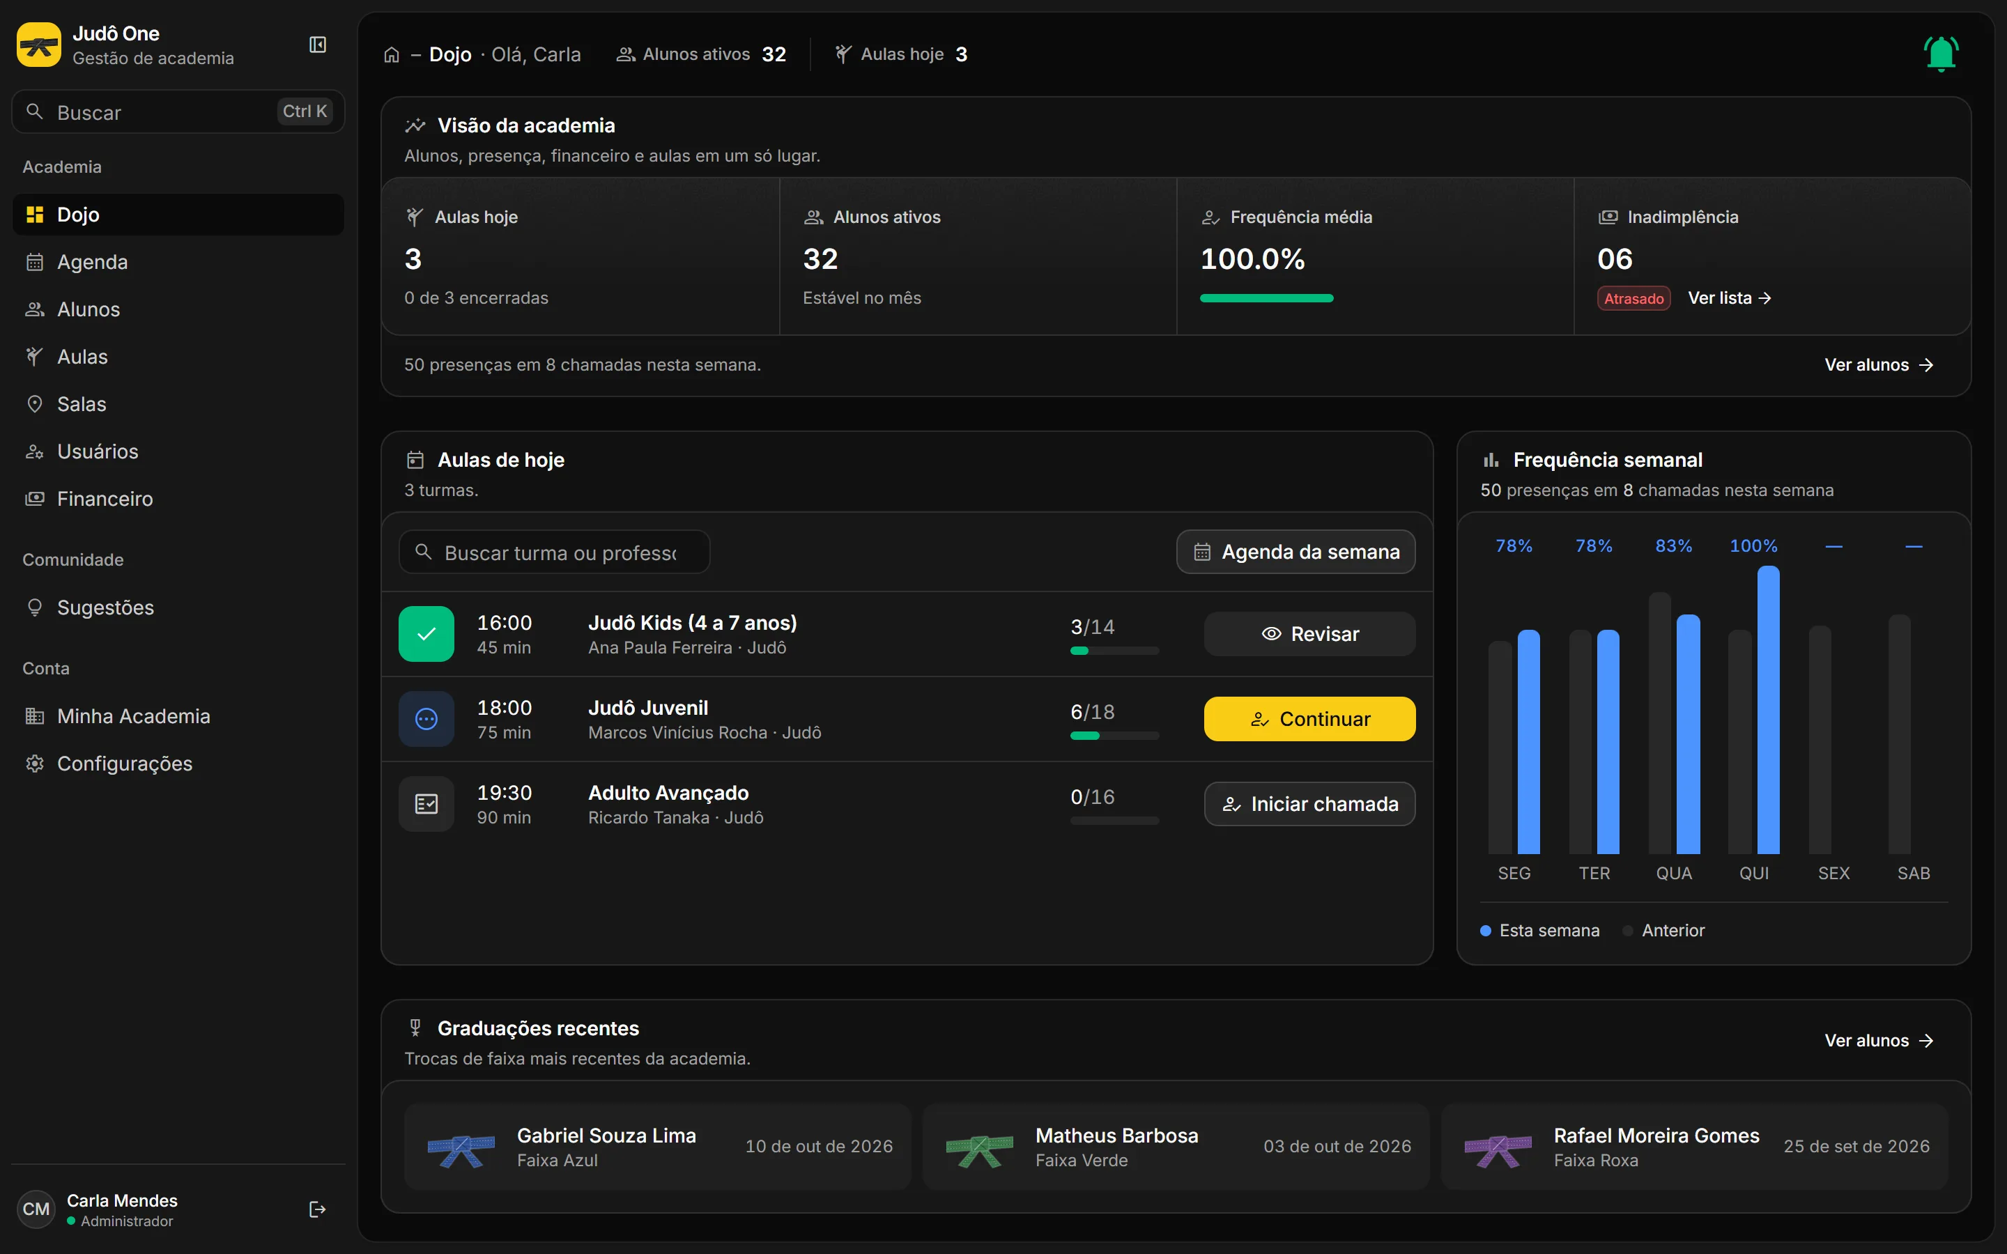Start attendance with Iniciar chamada
The image size is (2007, 1254).
(x=1309, y=804)
